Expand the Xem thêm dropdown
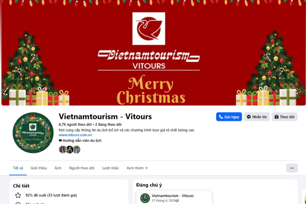 point(137,168)
